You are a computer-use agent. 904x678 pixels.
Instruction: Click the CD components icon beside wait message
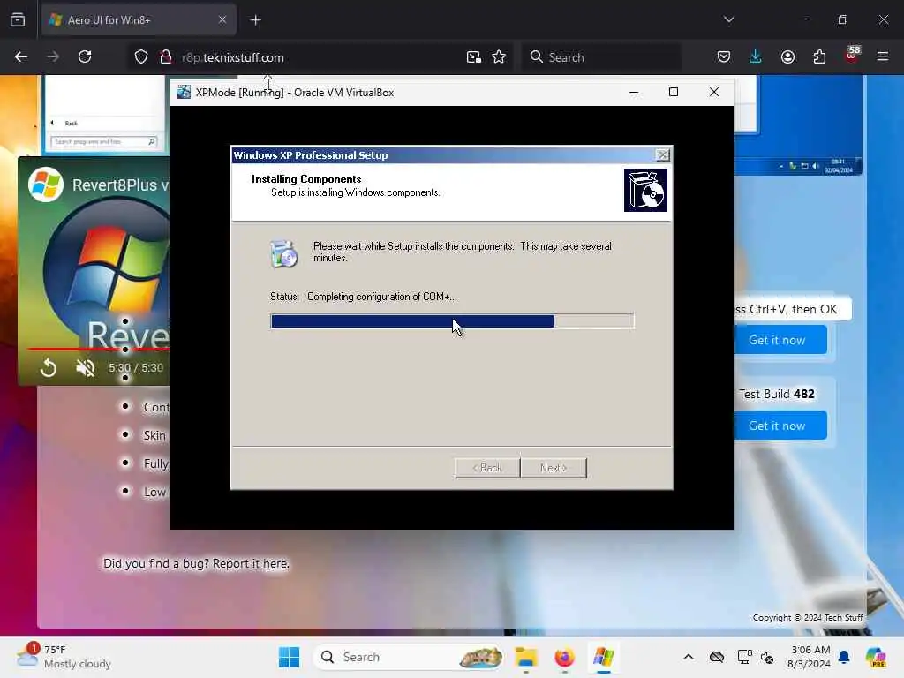tap(284, 253)
